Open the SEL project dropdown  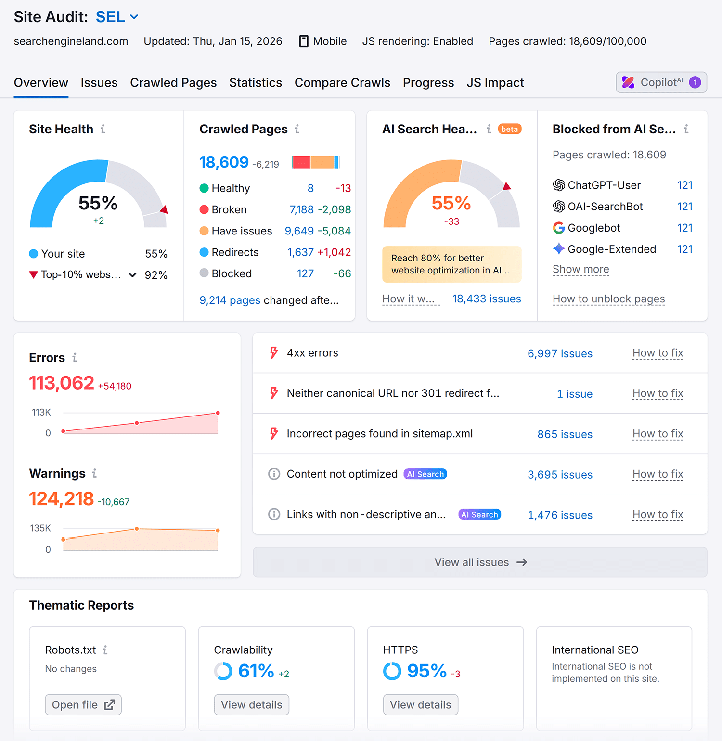(117, 17)
